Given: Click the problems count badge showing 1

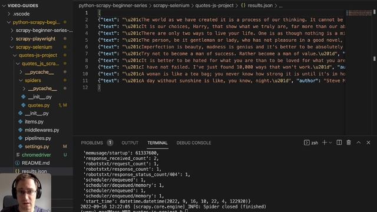Looking at the screenshot, I should click(x=110, y=143).
